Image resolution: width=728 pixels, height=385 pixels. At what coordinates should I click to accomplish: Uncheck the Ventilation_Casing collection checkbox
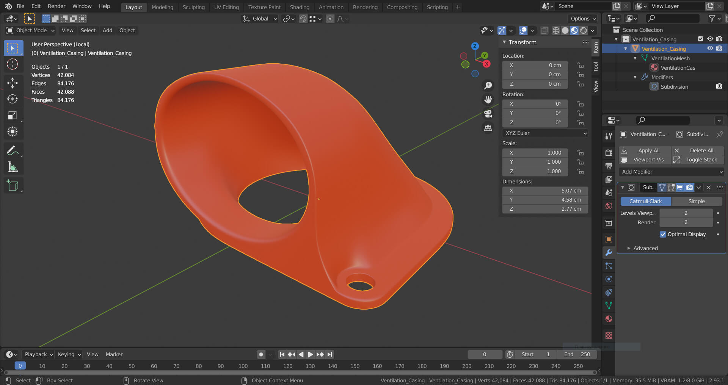pos(700,39)
